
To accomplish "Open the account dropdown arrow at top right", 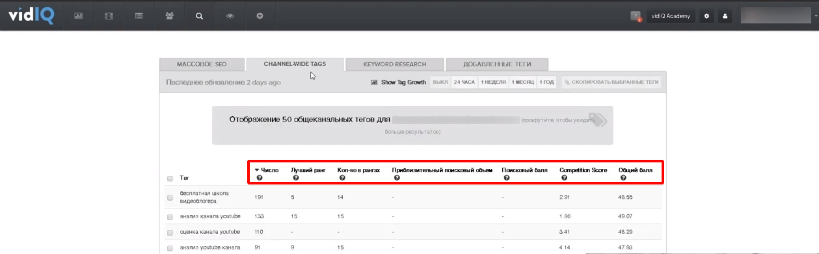I will [x=815, y=16].
